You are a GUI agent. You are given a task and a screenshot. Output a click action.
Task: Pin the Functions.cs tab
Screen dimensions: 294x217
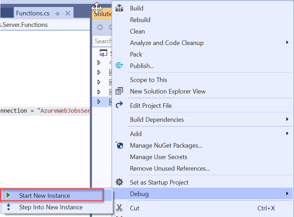pyautogui.click(x=58, y=13)
